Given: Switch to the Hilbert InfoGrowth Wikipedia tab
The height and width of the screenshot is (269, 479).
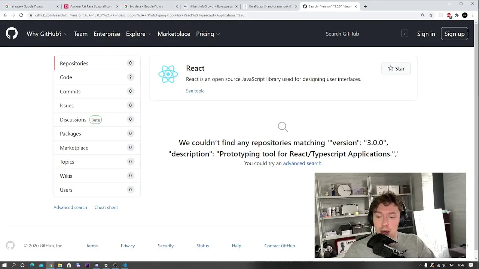Looking at the screenshot, I should 211,6.
